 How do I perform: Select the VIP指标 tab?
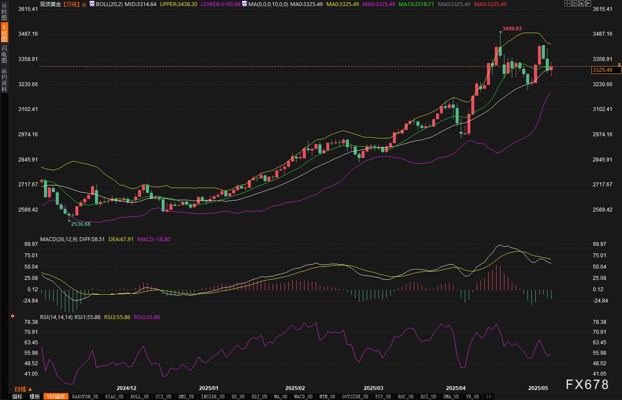tap(56, 397)
